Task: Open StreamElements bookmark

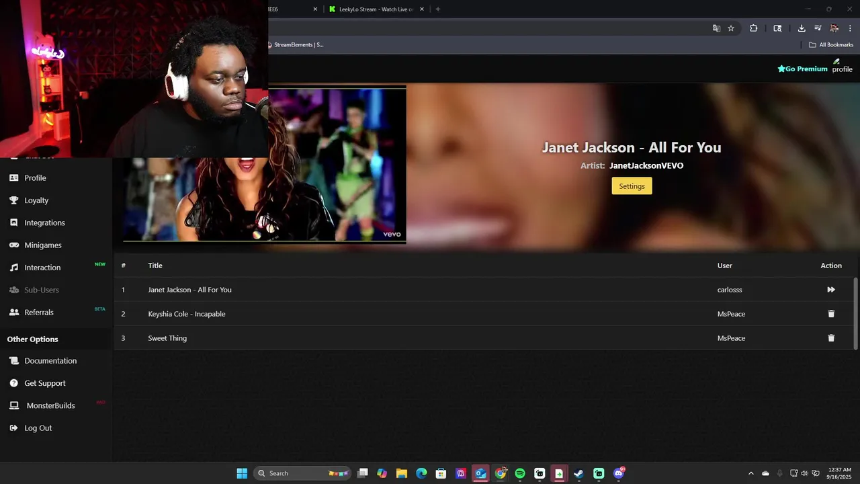Action: pos(295,45)
